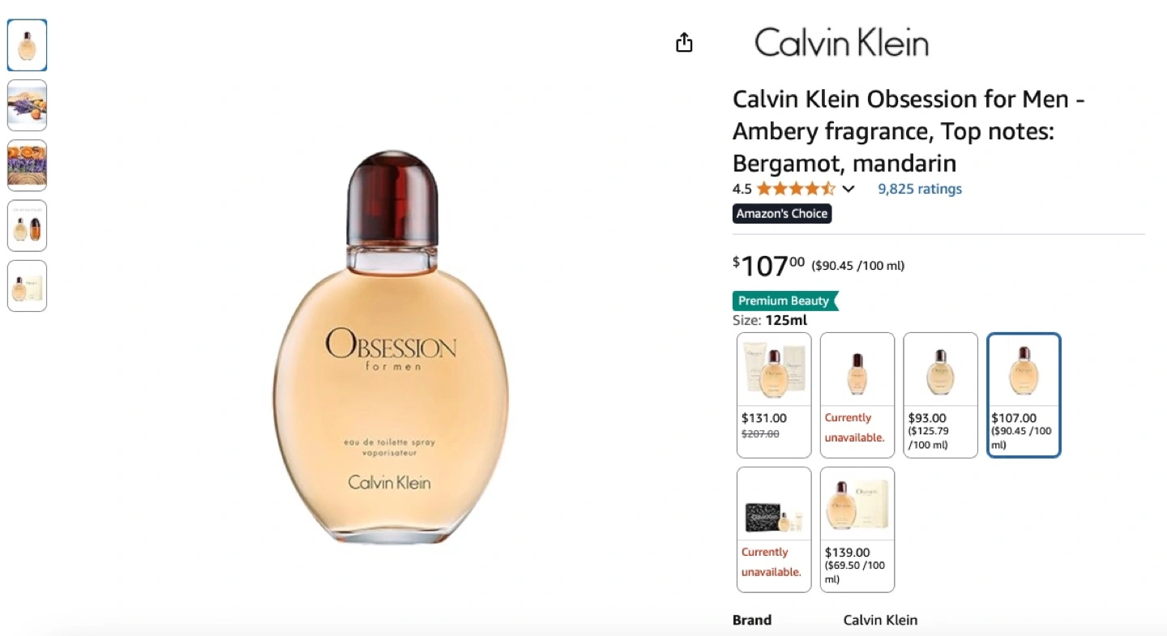Click the main Obsession bottle image
This screenshot has width=1167, height=636.
[x=391, y=345]
